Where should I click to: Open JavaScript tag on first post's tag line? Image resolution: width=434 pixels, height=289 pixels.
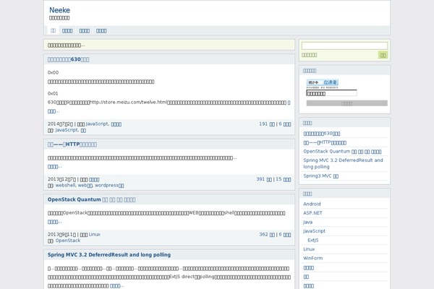pyautogui.click(x=67, y=130)
